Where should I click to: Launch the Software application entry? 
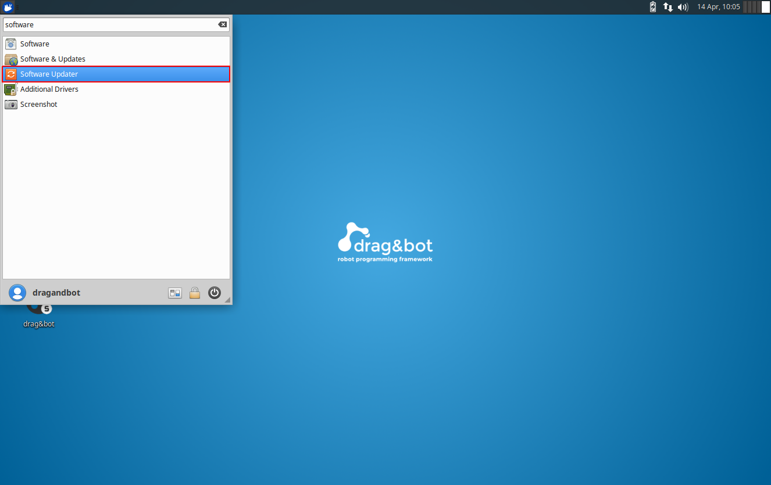click(116, 44)
